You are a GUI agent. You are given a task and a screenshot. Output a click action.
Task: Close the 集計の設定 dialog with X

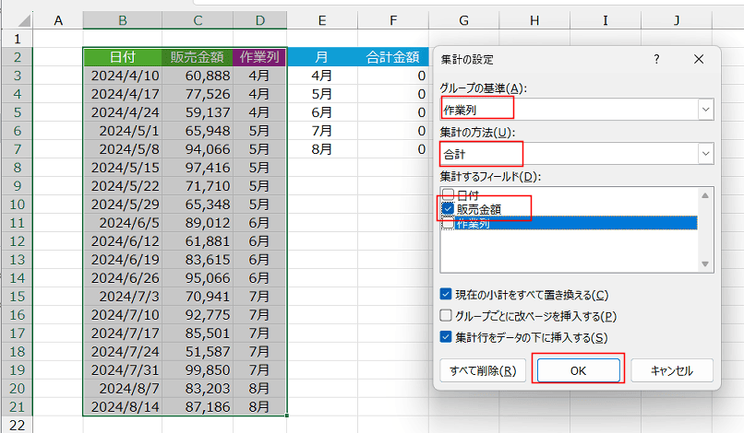click(699, 59)
